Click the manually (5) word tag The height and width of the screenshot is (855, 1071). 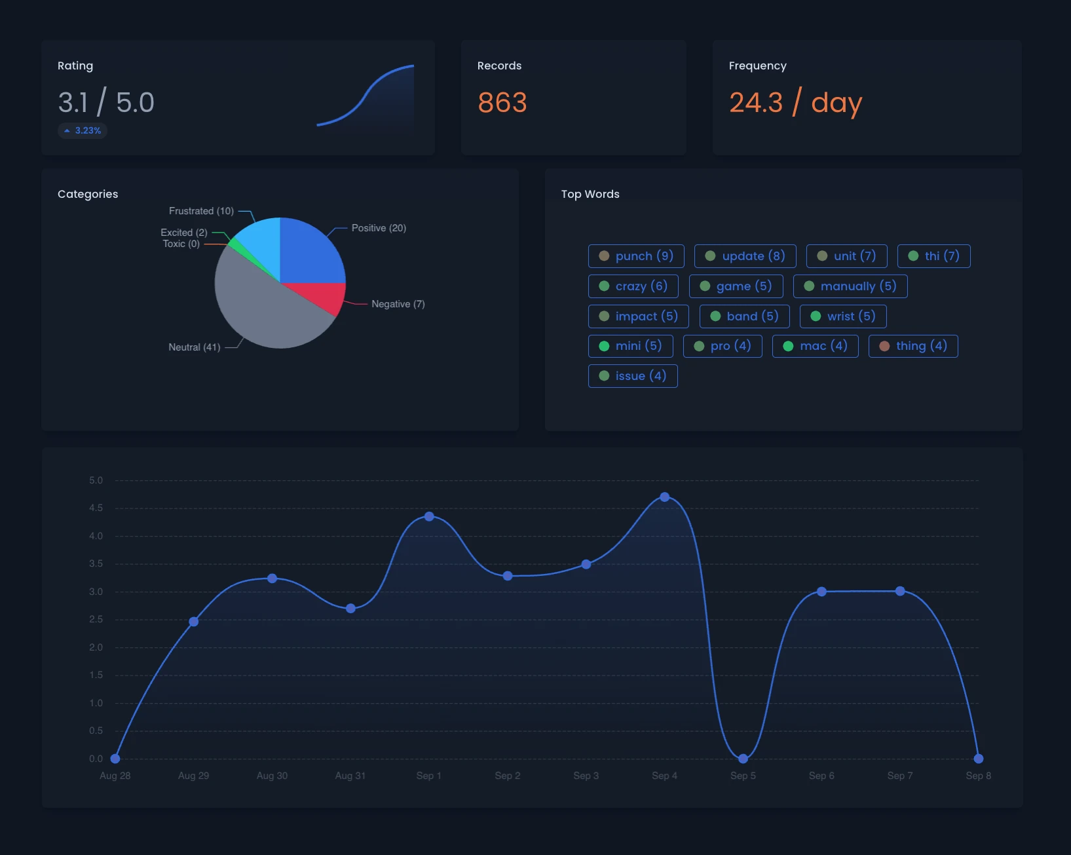coord(850,286)
